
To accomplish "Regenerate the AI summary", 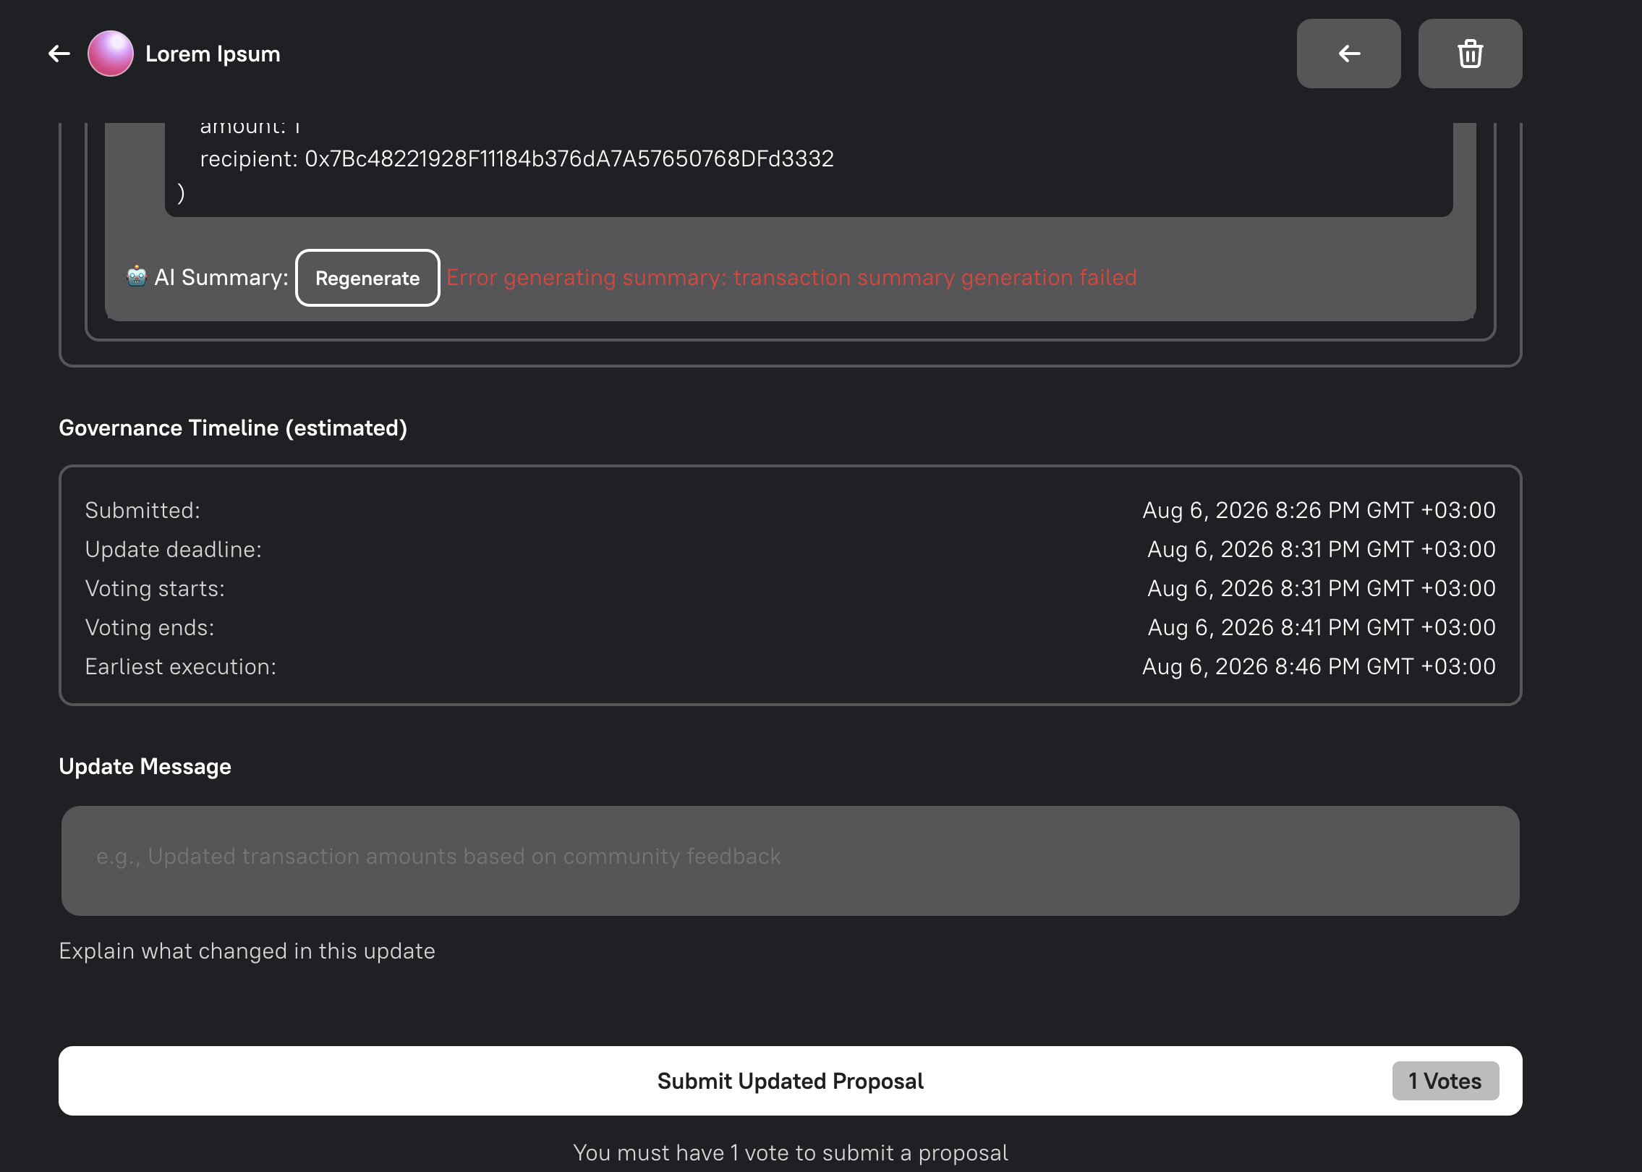I will click(367, 278).
